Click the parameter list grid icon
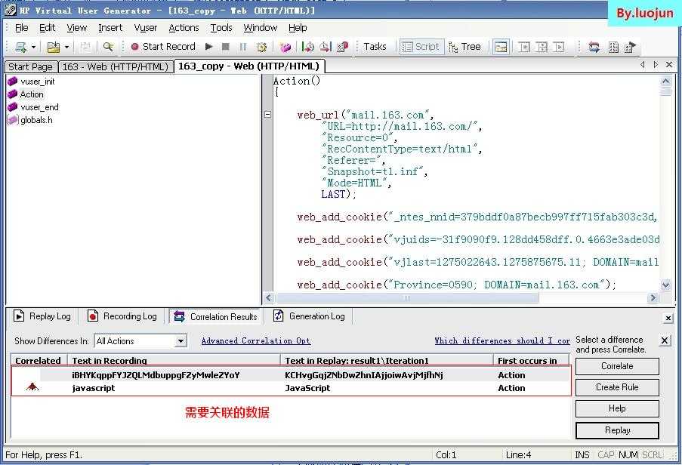This screenshot has height=465, width=682. click(613, 47)
